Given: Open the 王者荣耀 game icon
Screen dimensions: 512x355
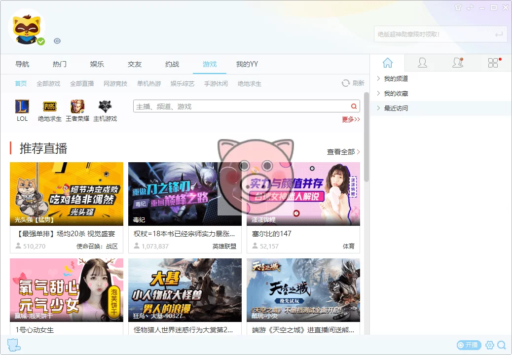Looking at the screenshot, I should [x=77, y=106].
